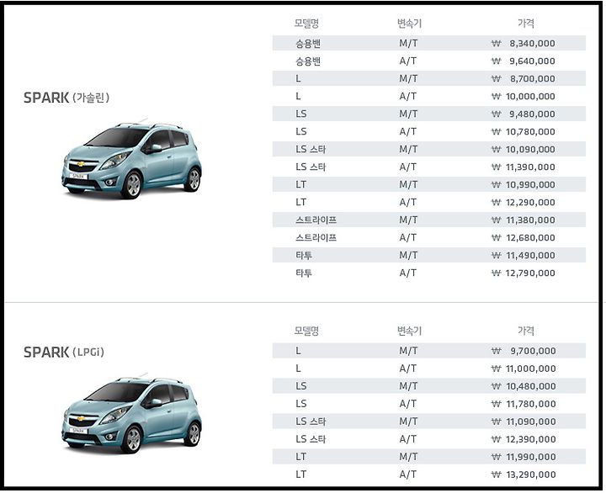Select LS 스타 in the ₩ 12,390,000 row

click(311, 439)
